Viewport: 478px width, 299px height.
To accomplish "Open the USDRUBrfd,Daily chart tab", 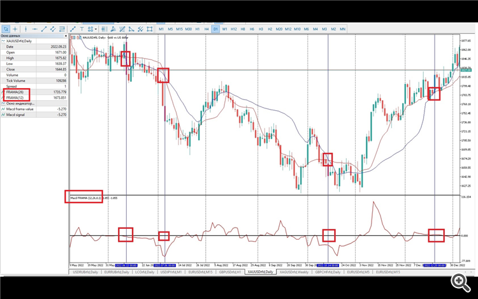I will [85, 272].
